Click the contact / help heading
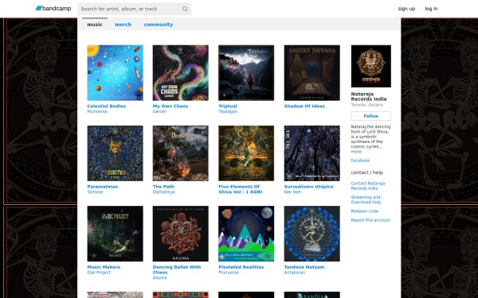478x298 pixels. (366, 172)
